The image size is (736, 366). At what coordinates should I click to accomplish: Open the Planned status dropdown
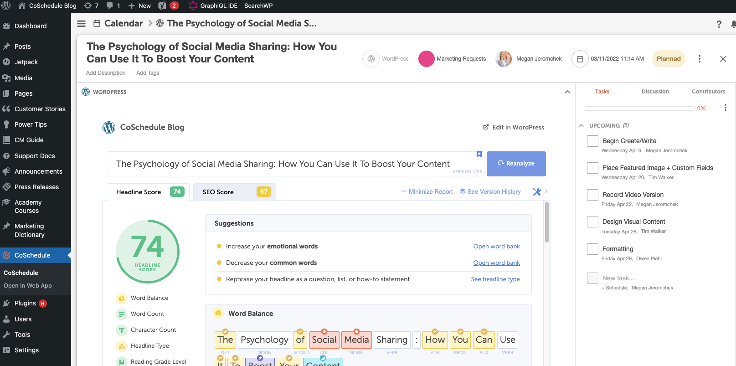[x=669, y=59]
